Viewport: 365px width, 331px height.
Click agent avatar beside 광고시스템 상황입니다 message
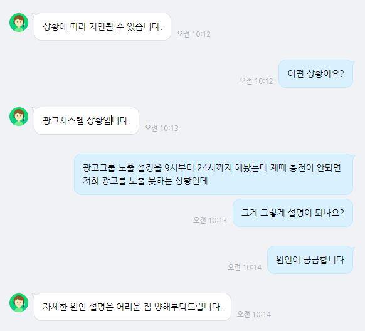click(19, 117)
